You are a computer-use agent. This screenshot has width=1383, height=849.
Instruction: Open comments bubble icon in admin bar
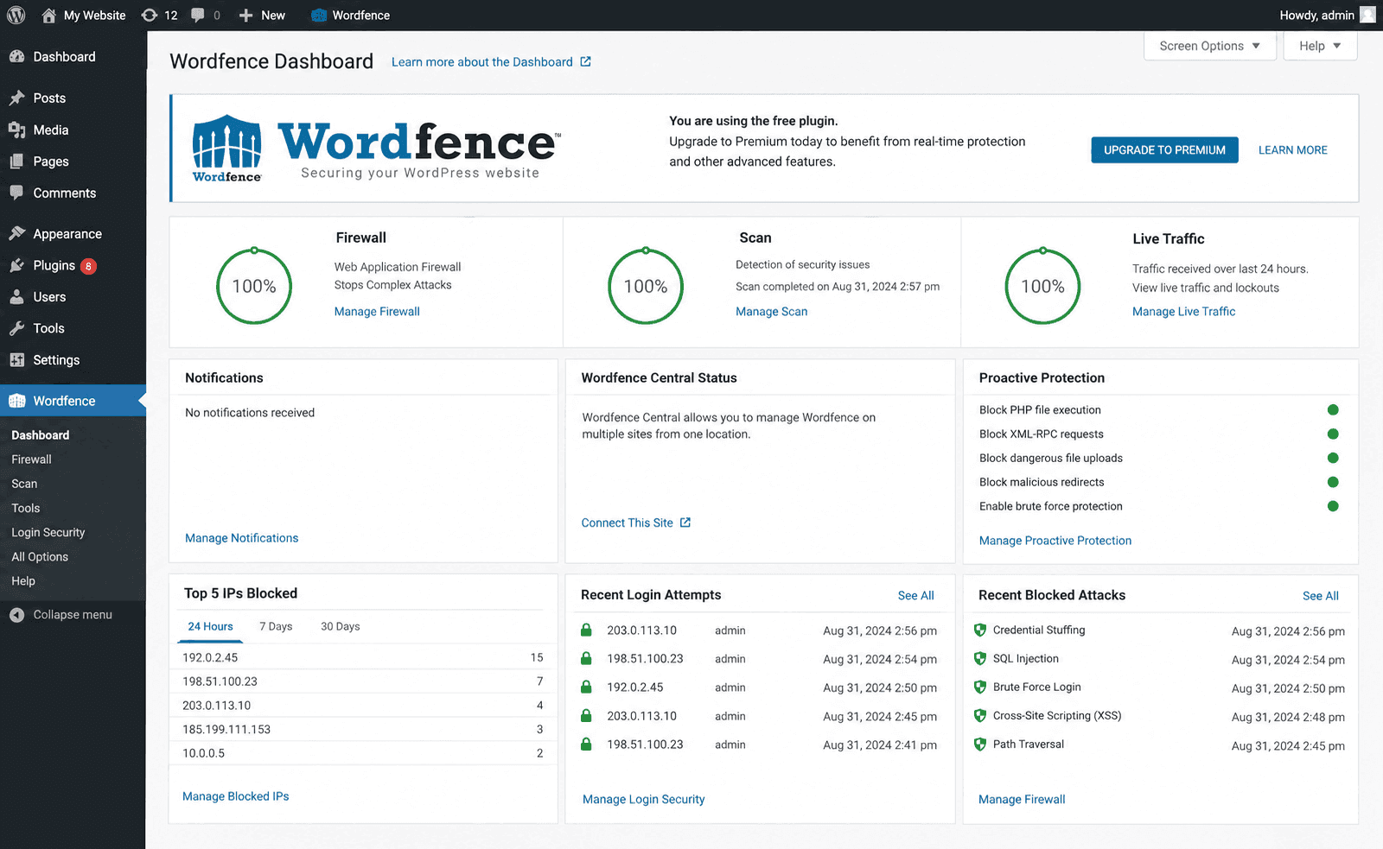point(198,16)
